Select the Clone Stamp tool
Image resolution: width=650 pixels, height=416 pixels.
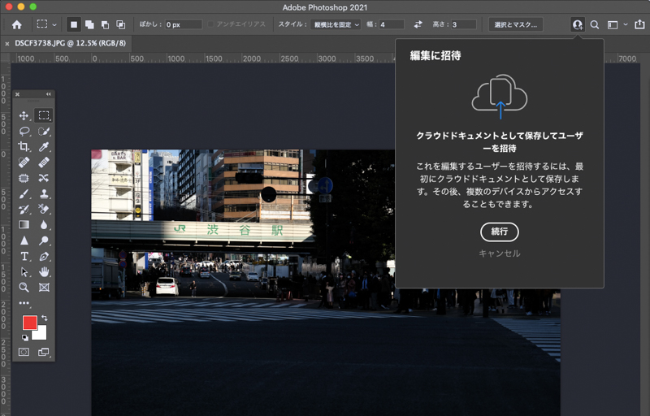point(44,194)
